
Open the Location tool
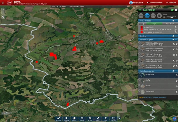pyautogui.click(x=66, y=119)
